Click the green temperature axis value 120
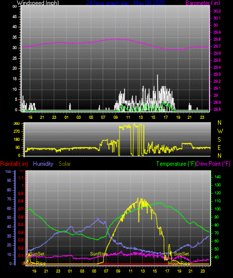This screenshot has width=233, height=278. point(217,193)
